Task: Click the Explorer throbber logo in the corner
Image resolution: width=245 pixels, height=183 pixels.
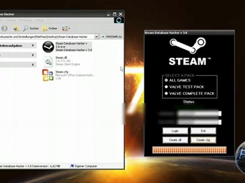Action: [x=119, y=20]
